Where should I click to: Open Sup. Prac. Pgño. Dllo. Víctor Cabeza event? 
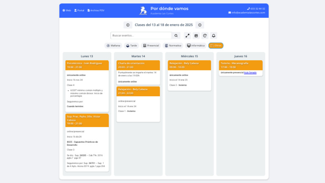coord(87,120)
